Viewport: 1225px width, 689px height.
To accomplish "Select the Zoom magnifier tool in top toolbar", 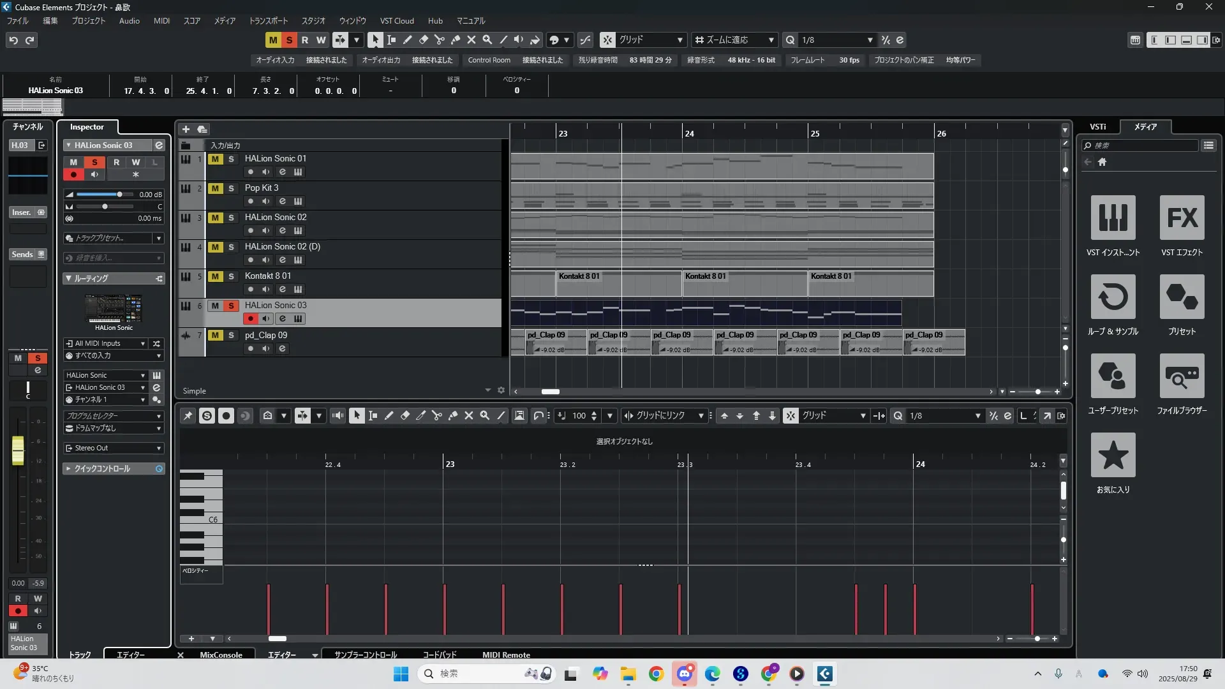I will 487,40.
